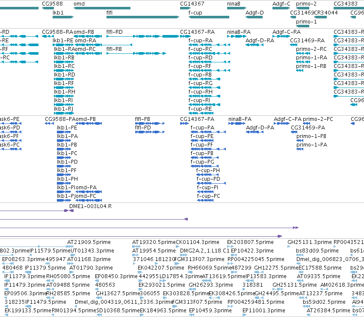Click the f-cup-PH protein label

click(208, 170)
